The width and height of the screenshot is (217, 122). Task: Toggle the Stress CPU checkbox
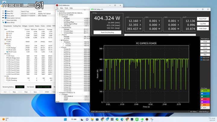[x=6, y=11]
